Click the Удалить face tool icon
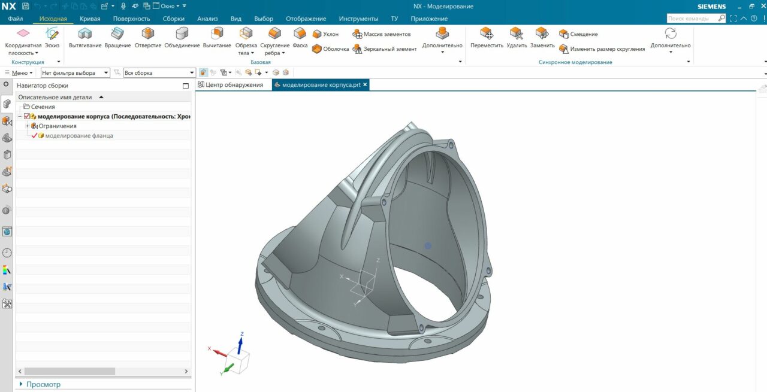Viewport: 767px width, 392px height. 516,35
